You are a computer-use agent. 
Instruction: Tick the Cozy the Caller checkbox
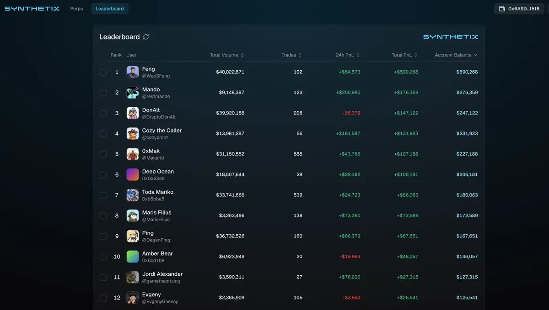pyautogui.click(x=103, y=134)
